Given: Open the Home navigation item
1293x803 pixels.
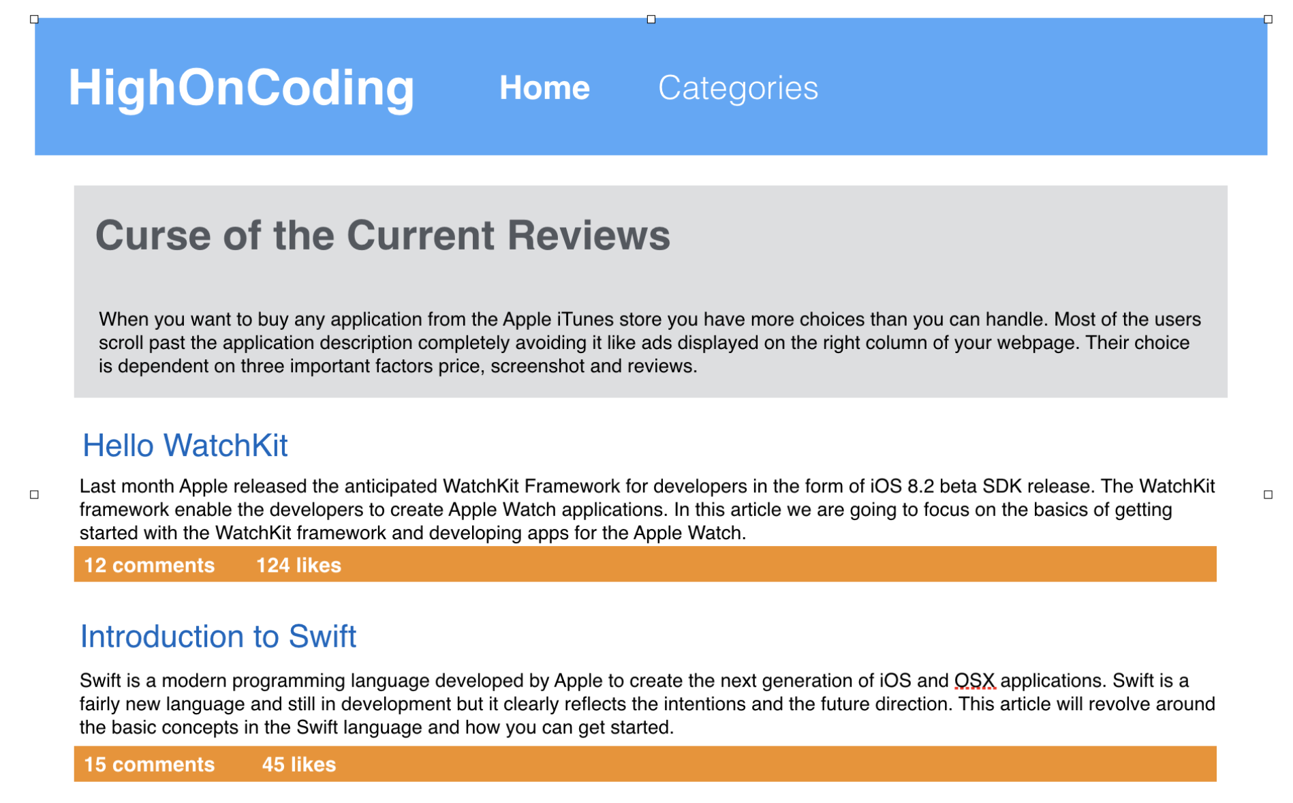Looking at the screenshot, I should click(x=545, y=87).
